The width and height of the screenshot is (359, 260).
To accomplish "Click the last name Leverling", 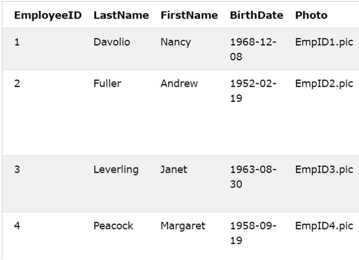I will (x=116, y=170).
